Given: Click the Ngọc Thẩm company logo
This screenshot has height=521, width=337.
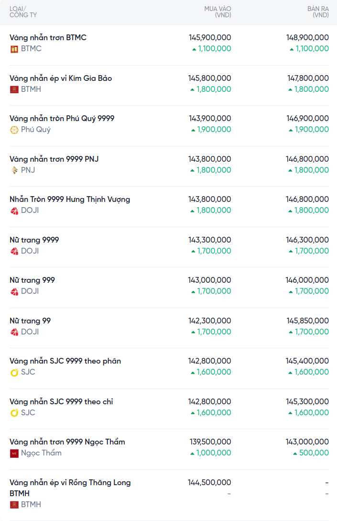Looking at the screenshot, I should [14, 453].
